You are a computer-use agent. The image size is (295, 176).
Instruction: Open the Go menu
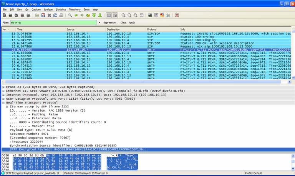[x=27, y=9]
